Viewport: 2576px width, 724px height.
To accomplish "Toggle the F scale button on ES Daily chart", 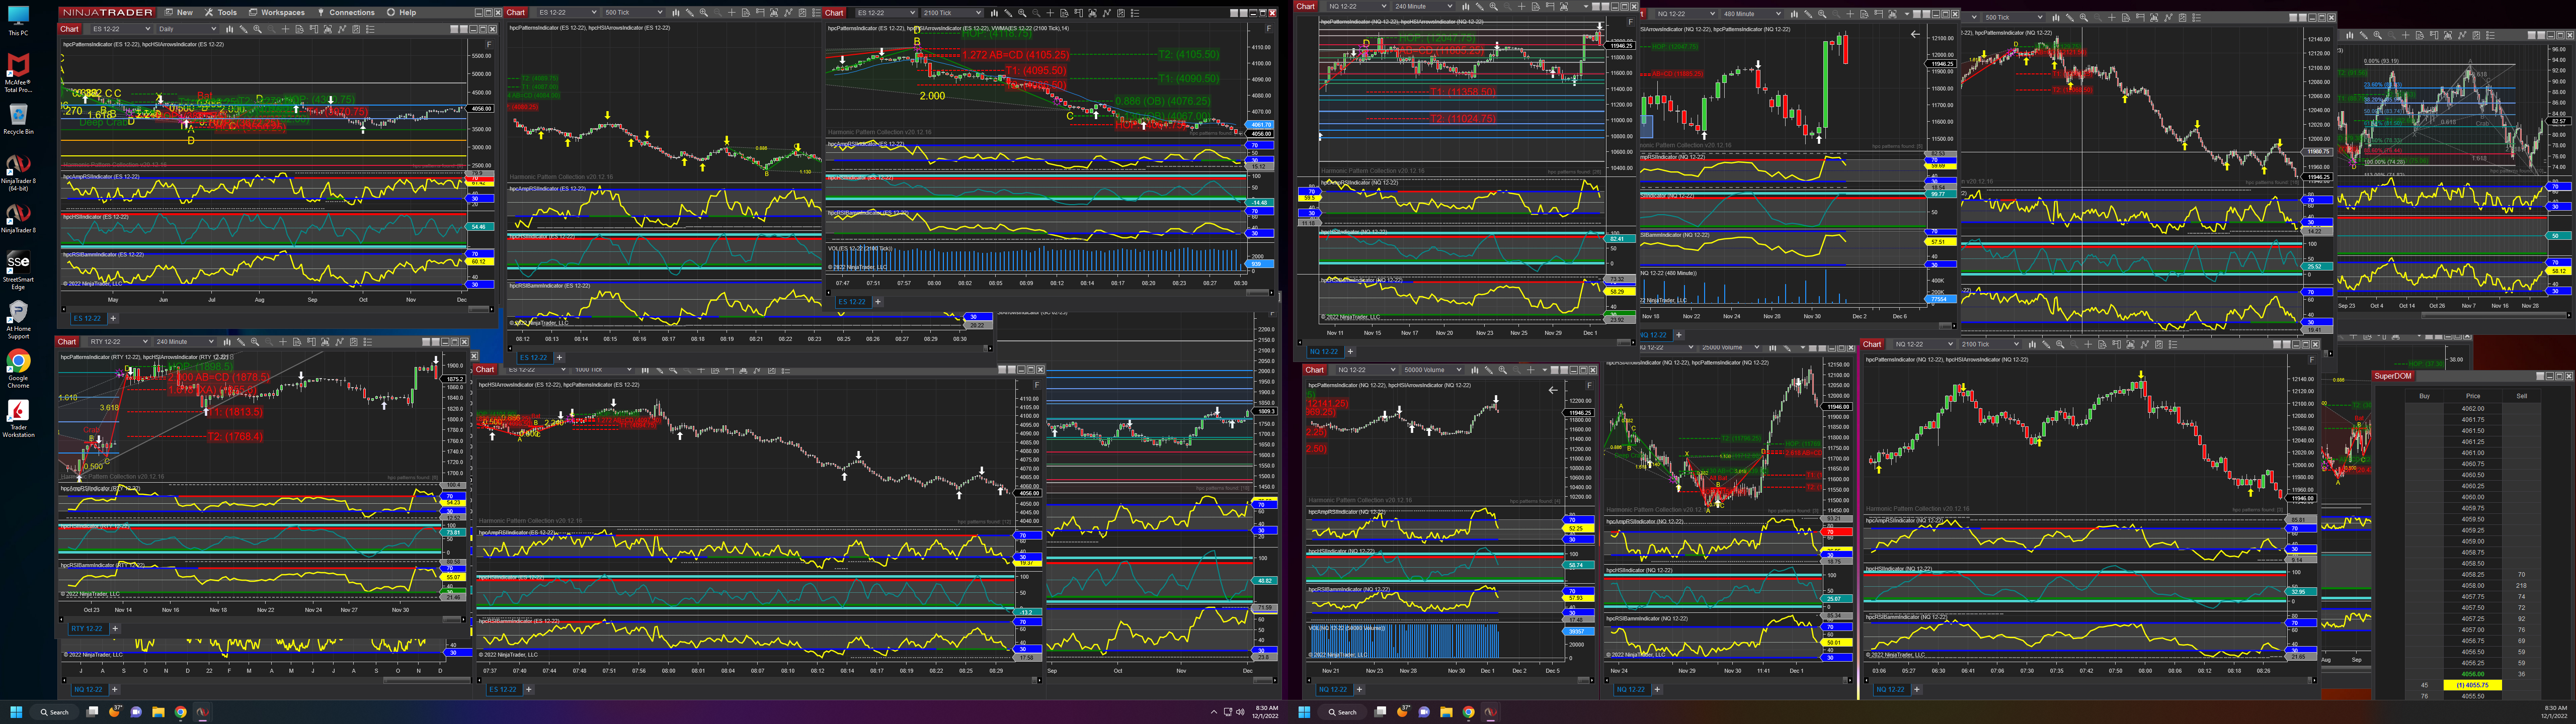I will coord(489,44).
